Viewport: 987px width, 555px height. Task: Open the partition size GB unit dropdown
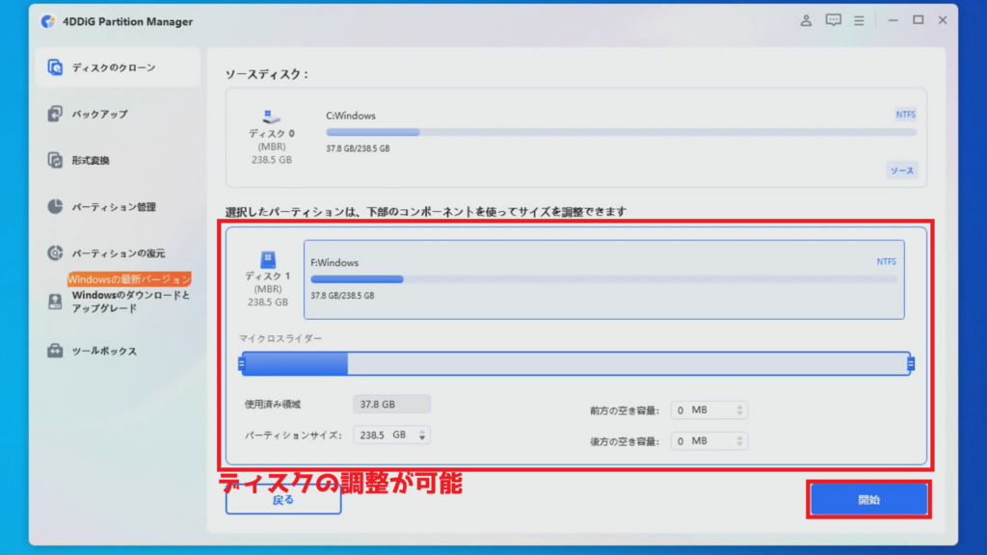coord(424,436)
